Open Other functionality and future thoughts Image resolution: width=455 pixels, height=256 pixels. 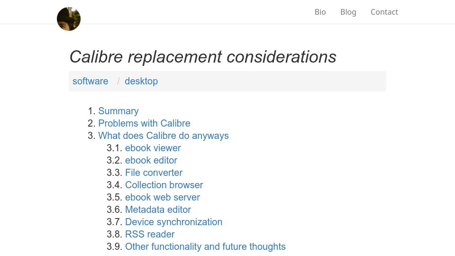click(x=205, y=247)
